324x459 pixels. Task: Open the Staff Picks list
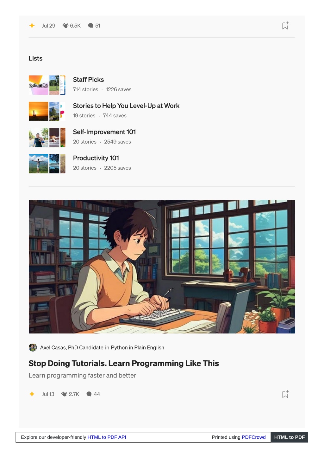(88, 80)
